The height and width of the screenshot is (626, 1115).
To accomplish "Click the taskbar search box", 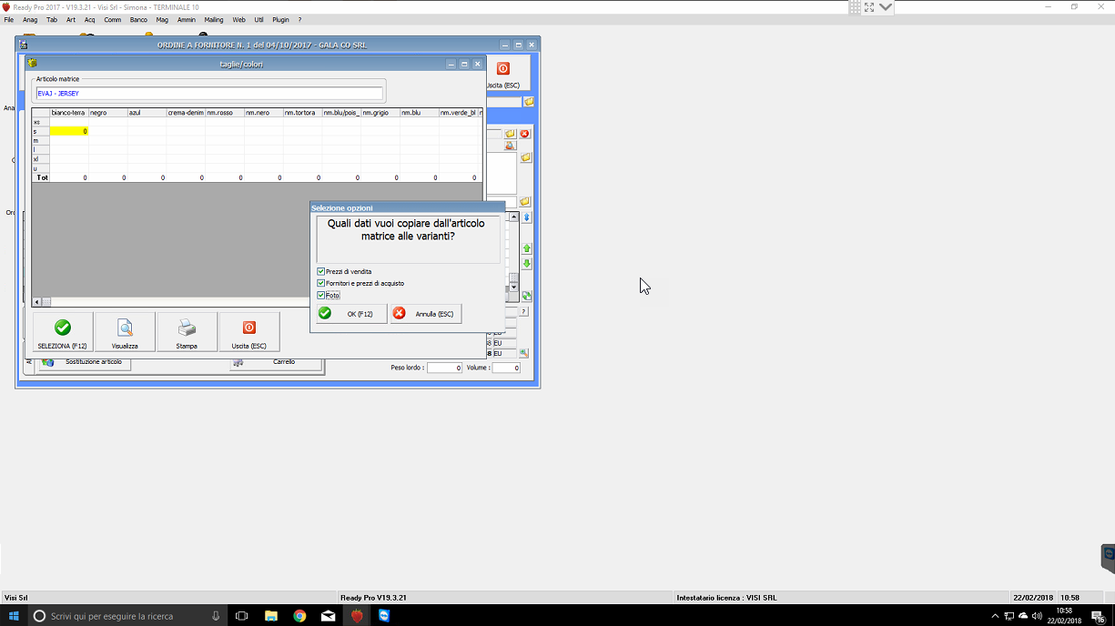I will pos(127,616).
